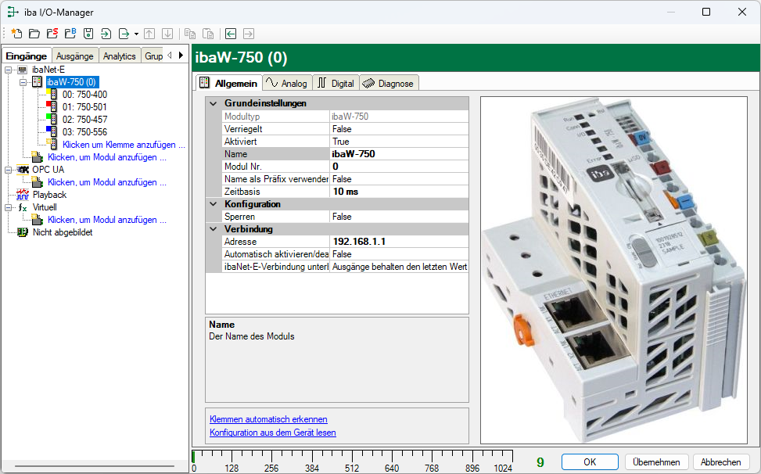Edit the Adresse value 192.168.1.1

coord(399,242)
